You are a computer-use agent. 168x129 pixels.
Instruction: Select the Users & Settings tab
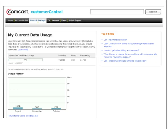38,20
